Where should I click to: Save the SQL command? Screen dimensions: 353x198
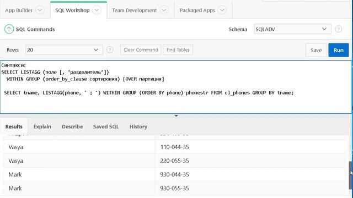[316, 50]
